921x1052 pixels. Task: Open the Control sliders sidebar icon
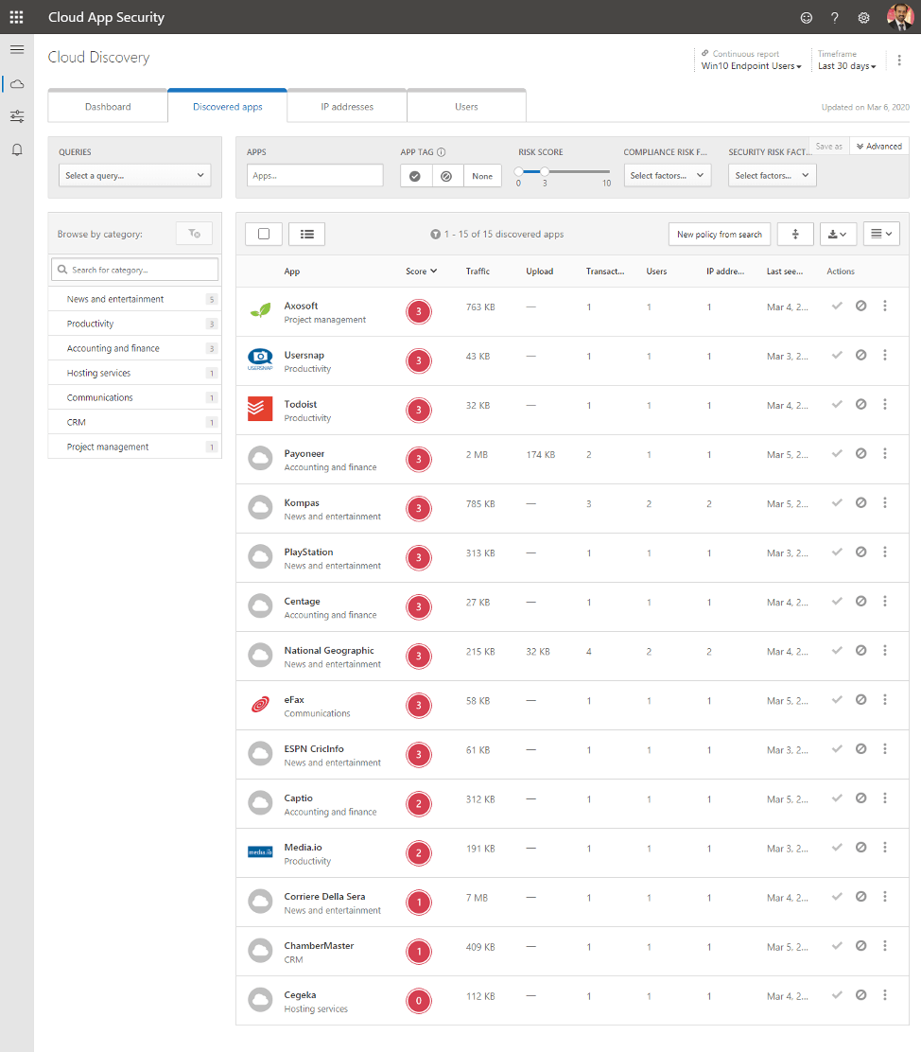coord(17,116)
